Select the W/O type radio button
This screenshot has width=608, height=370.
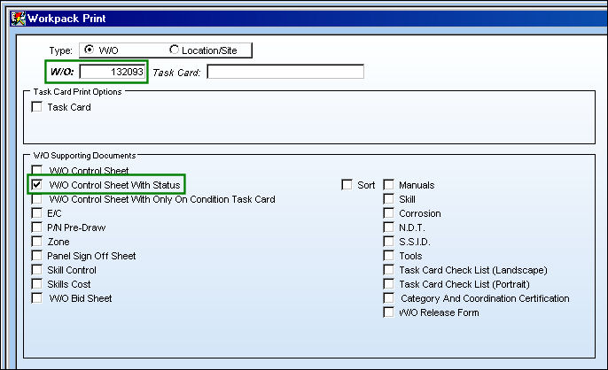point(90,50)
